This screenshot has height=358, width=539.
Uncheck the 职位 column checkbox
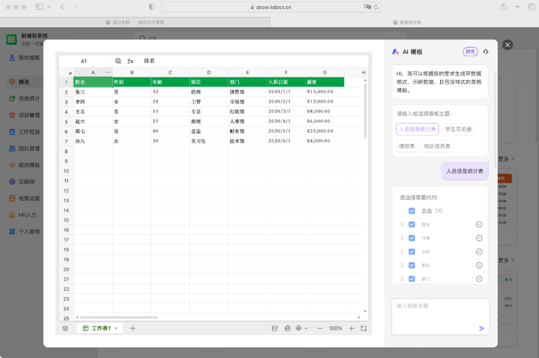tap(411, 266)
